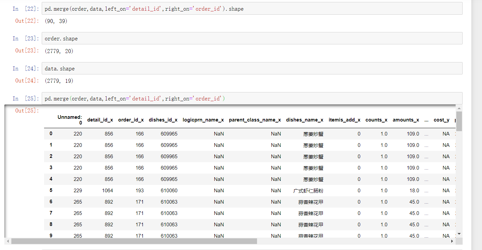Image resolution: width=482 pixels, height=250 pixels.
Task: Click the horizontal scrollbar thumb under the table
Action: pyautogui.click(x=134, y=241)
